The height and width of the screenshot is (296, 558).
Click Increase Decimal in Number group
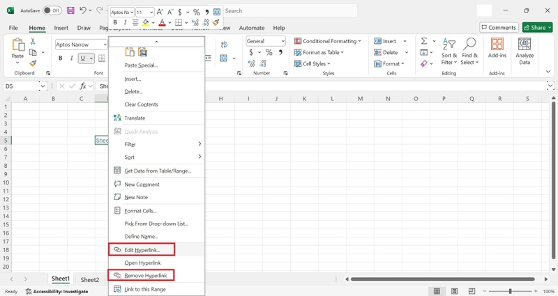tap(251, 63)
